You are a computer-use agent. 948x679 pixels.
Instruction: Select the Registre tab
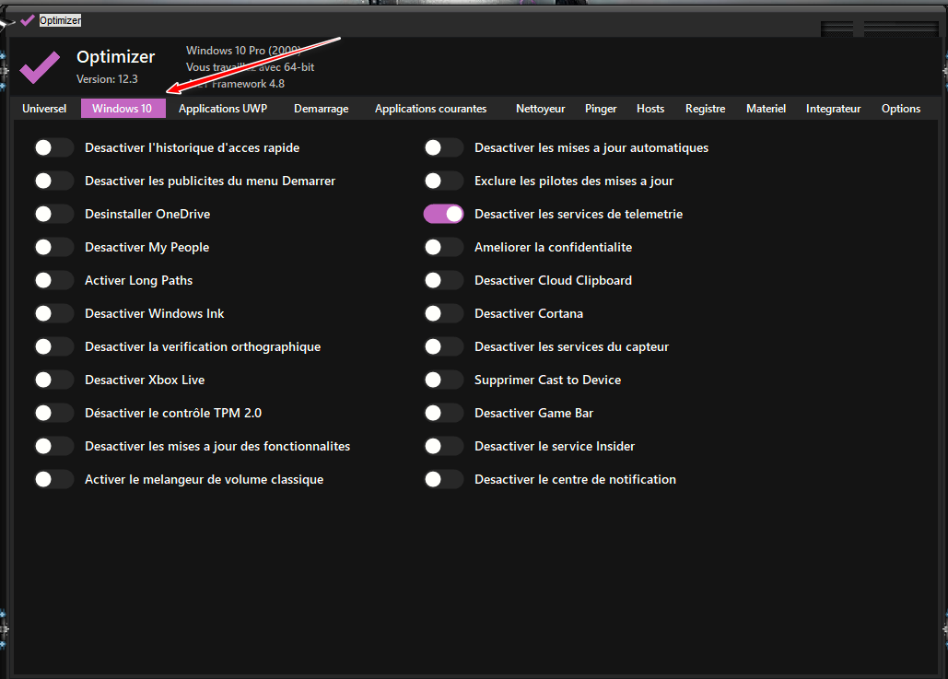pyautogui.click(x=705, y=109)
